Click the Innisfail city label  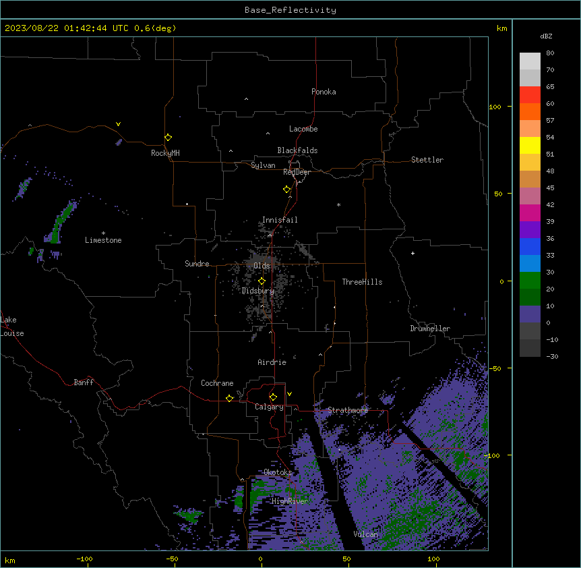pyautogui.click(x=280, y=220)
